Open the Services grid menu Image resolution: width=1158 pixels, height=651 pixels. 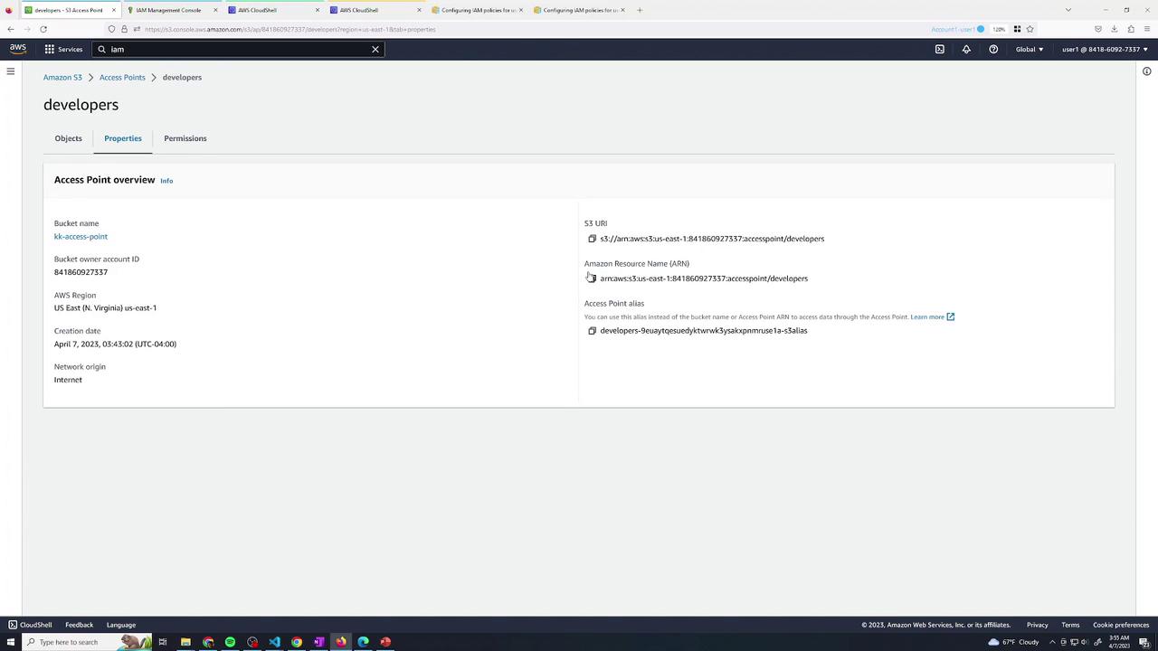point(63,49)
